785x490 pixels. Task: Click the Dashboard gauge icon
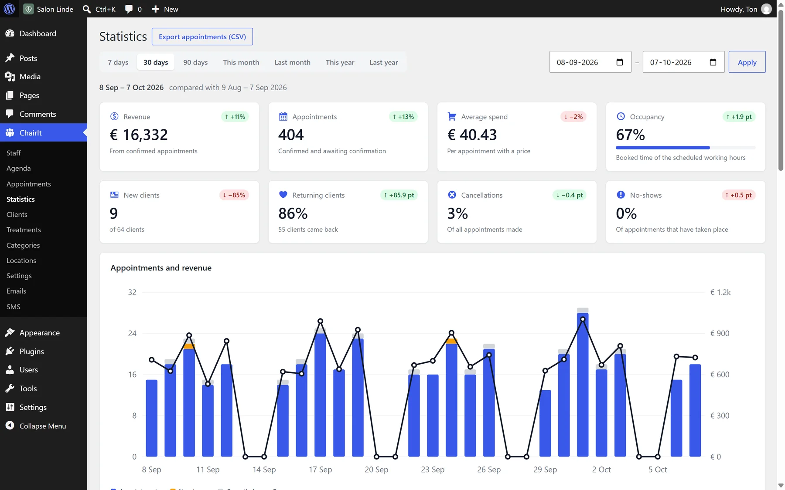click(x=10, y=34)
